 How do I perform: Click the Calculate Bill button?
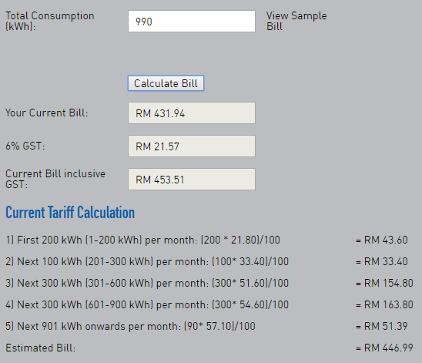(166, 83)
